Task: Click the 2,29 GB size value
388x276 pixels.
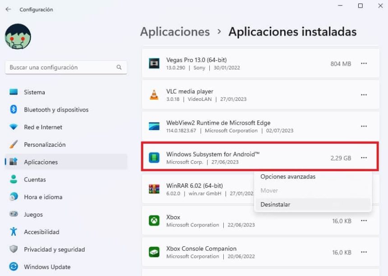Action: pyautogui.click(x=341, y=158)
